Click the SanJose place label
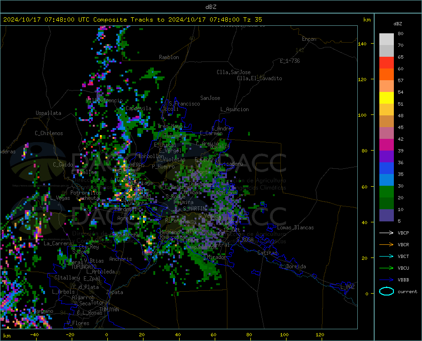The height and width of the screenshot is (341, 422). coord(210,98)
